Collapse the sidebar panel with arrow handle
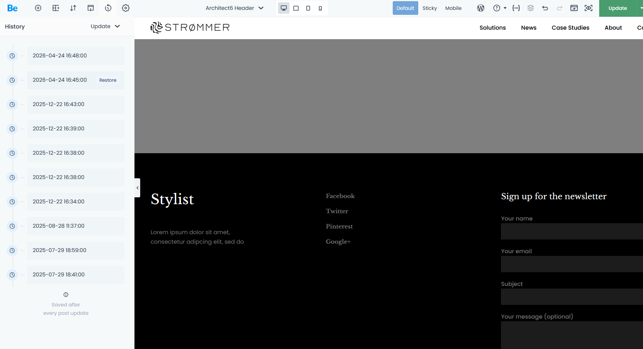643x349 pixels. coord(138,188)
